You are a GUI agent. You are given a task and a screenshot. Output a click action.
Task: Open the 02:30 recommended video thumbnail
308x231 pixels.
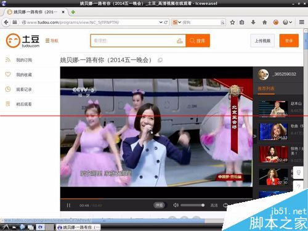coord(273,177)
